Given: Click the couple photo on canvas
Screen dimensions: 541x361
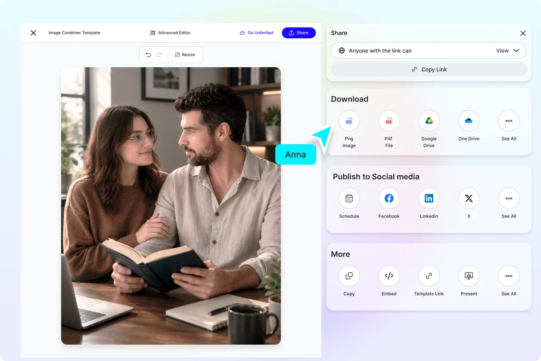Looking at the screenshot, I should 171,206.
